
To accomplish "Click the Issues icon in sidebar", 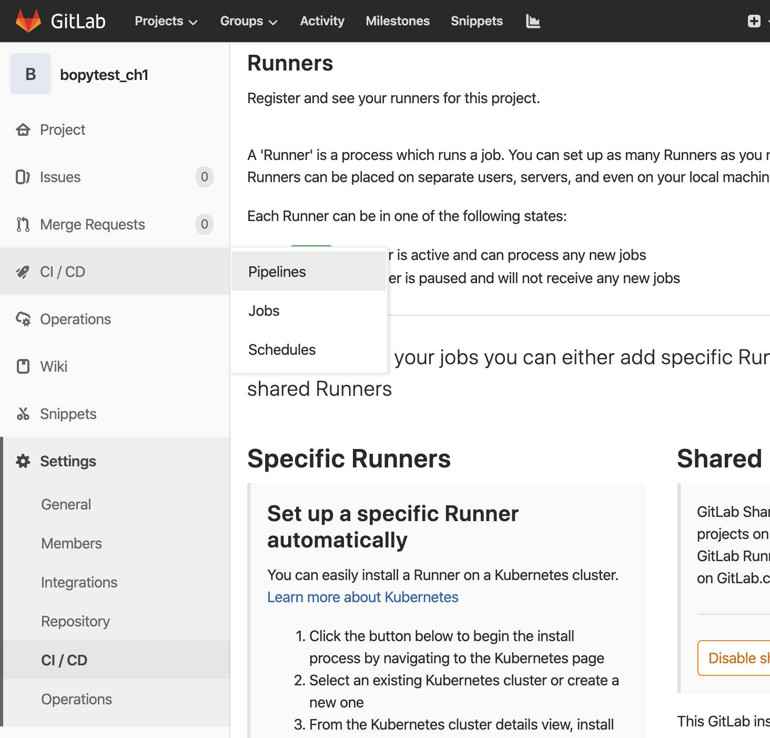I will (23, 177).
